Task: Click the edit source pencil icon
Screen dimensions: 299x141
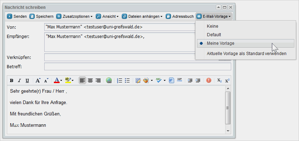Action: [138, 81]
